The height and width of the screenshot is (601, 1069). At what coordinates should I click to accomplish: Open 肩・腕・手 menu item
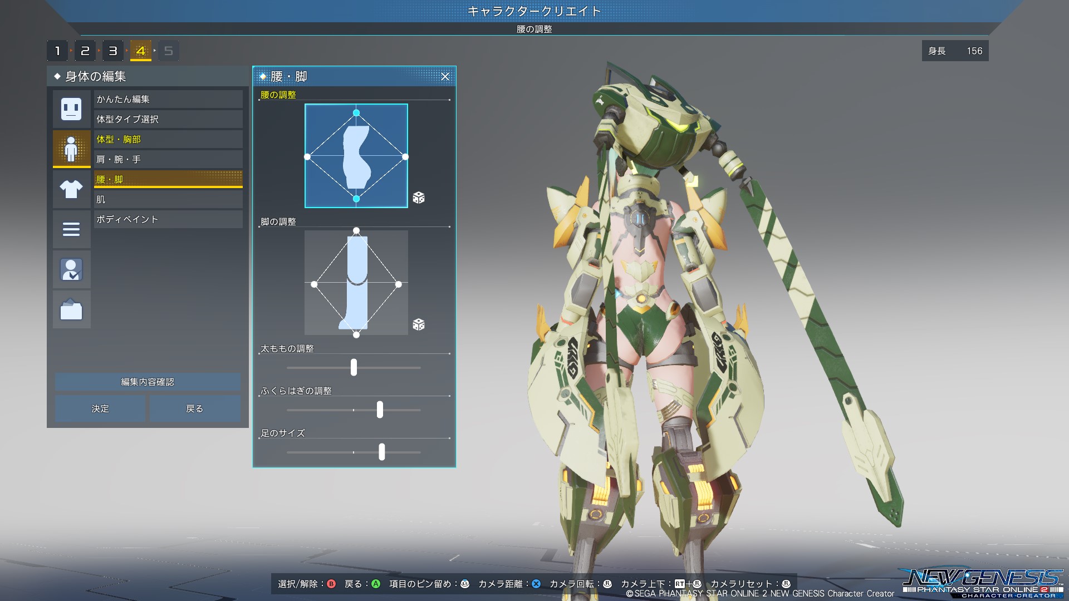tap(168, 159)
